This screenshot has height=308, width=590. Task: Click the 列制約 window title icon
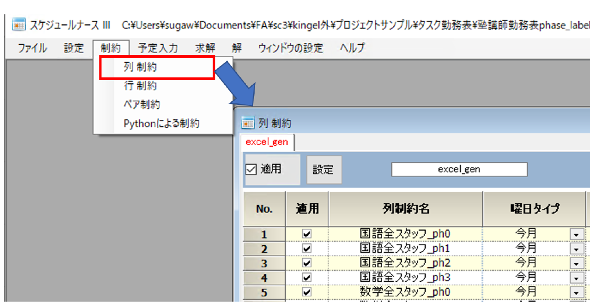pos(248,123)
